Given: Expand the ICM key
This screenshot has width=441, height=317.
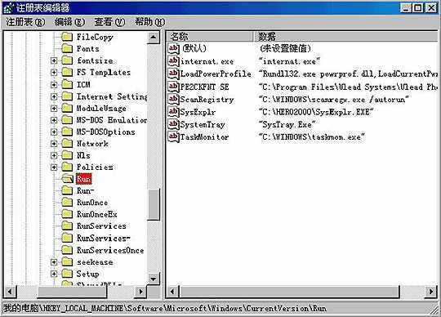Looking at the screenshot, I should point(54,84).
